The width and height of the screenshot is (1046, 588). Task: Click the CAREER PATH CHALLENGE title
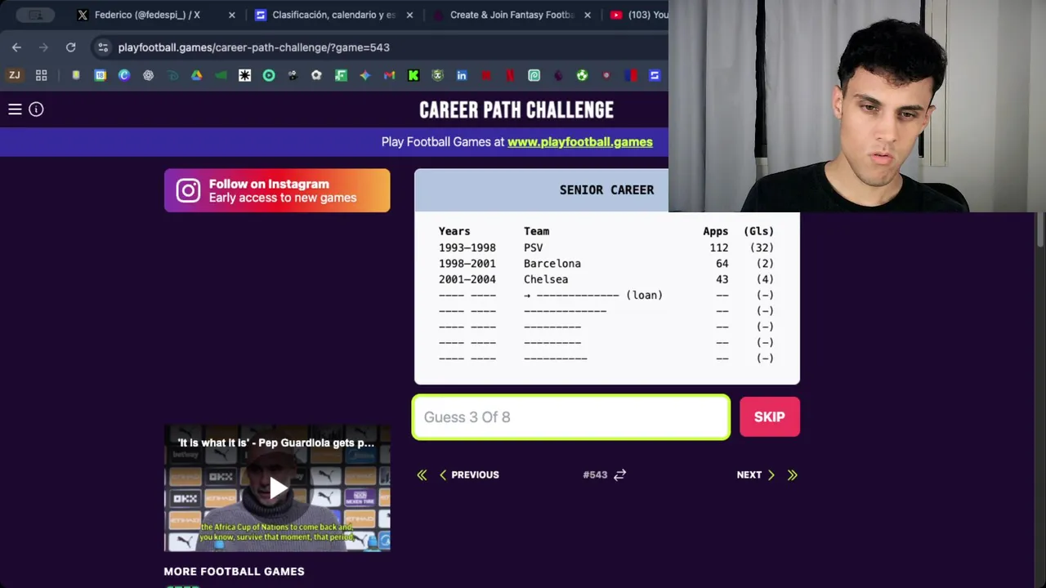tap(516, 109)
